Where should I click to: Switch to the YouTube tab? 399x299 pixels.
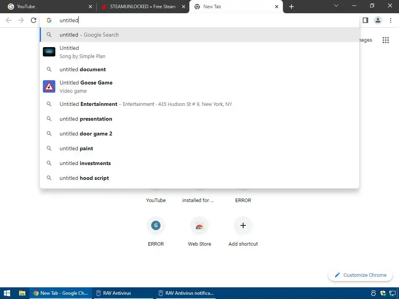click(48, 7)
